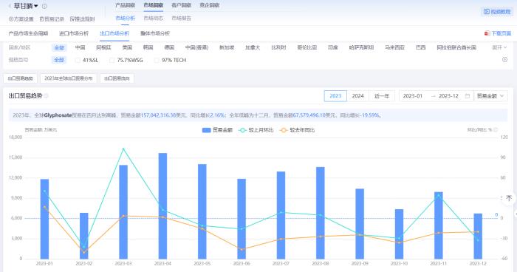Filter by country 韩国

pos(148,47)
